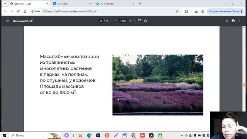Click the taskbar Поиск search box

35,136
